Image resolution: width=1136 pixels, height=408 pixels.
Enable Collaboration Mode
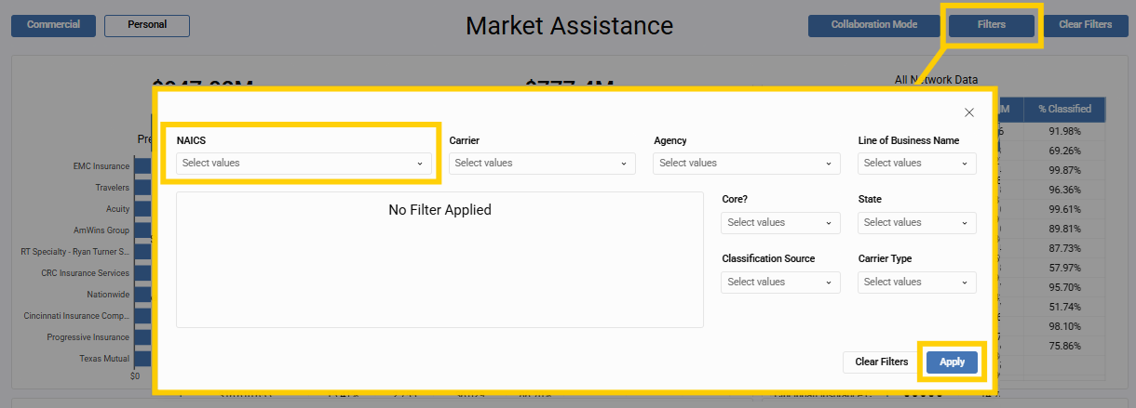click(874, 25)
